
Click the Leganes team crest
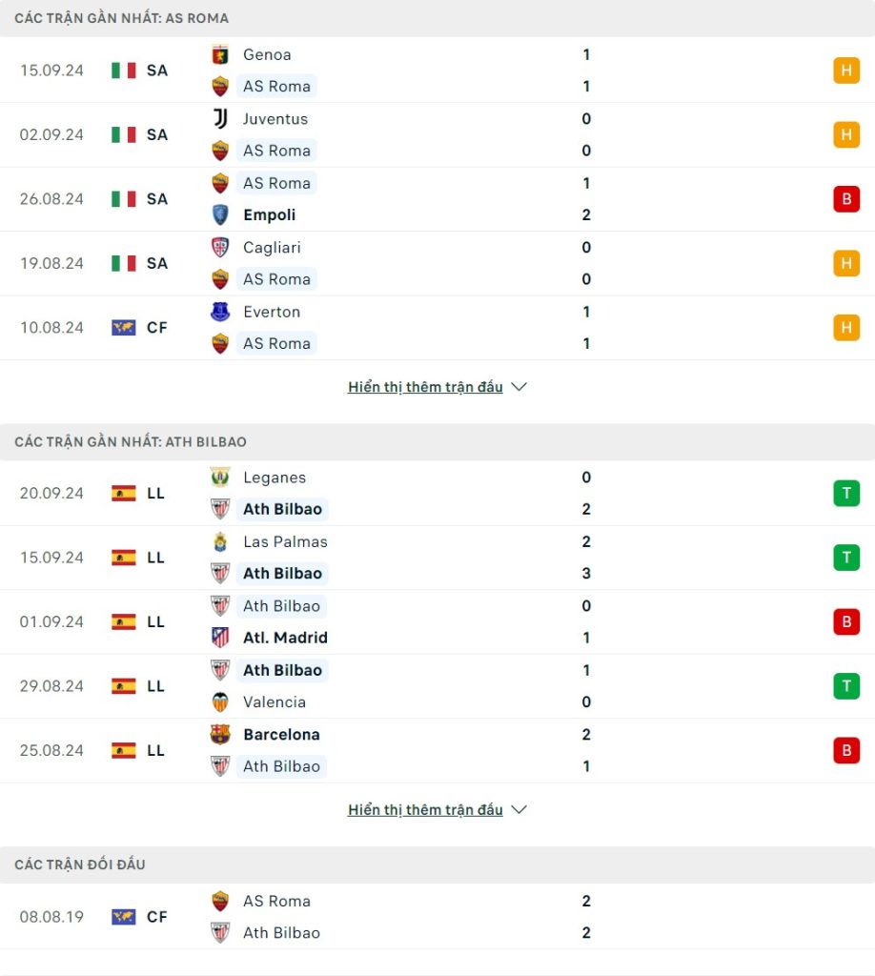click(220, 478)
